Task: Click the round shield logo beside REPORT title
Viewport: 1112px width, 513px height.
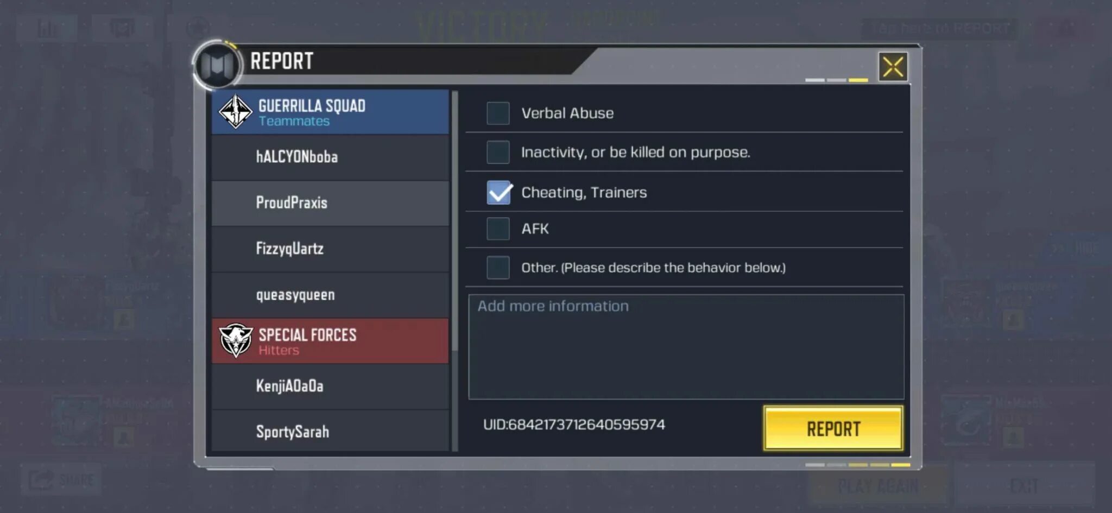Action: coord(217,66)
